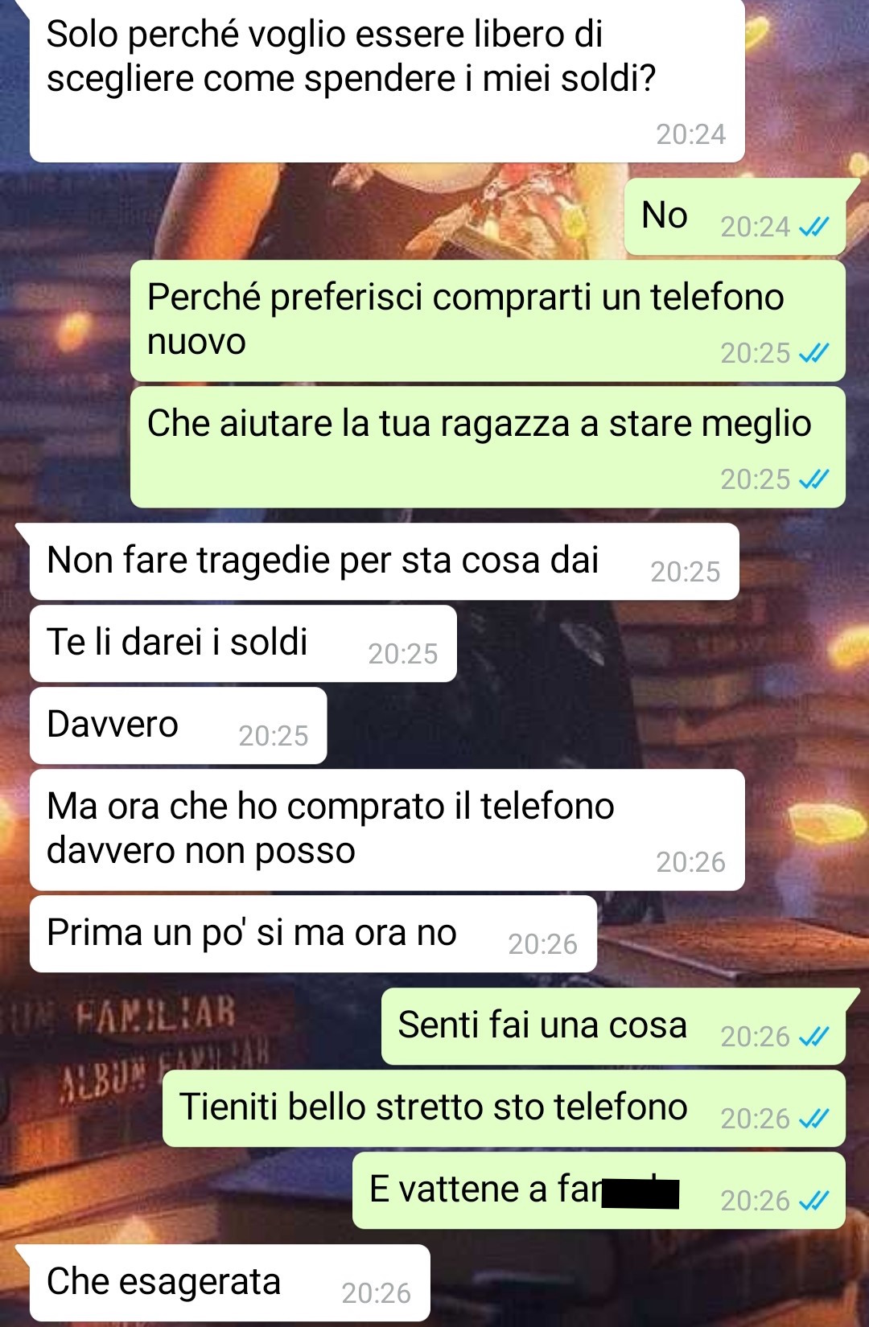The width and height of the screenshot is (869, 1327).
Task: Tap the 'Te li darei i soldi' message
Action: click(243, 643)
